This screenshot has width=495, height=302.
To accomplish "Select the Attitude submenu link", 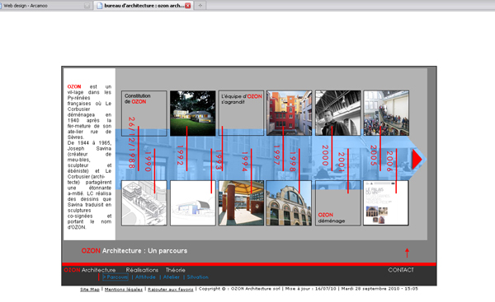I will 145,277.
